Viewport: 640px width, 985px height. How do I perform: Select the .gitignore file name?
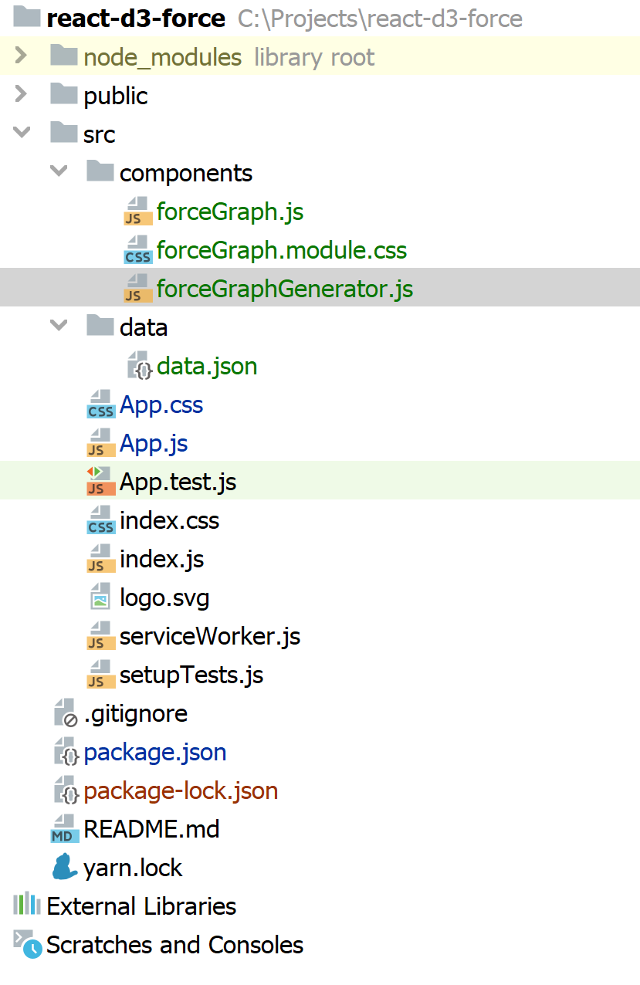coord(136,713)
